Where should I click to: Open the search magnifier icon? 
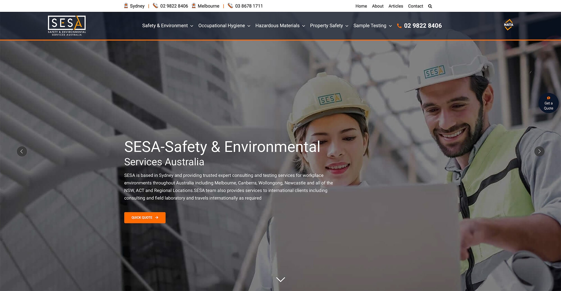pyautogui.click(x=430, y=6)
